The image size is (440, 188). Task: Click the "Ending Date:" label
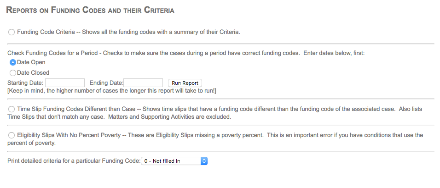[107, 83]
